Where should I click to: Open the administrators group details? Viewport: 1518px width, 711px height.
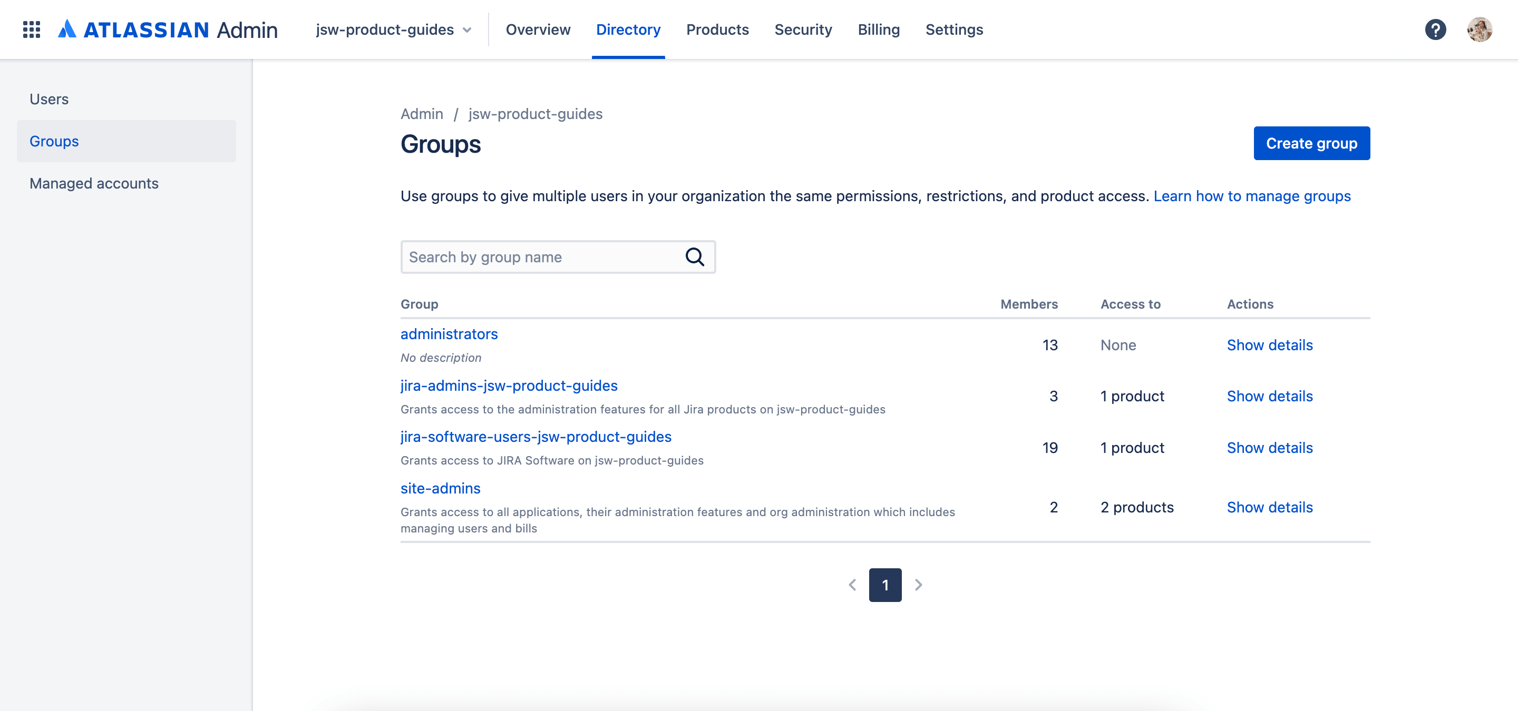[1270, 344]
